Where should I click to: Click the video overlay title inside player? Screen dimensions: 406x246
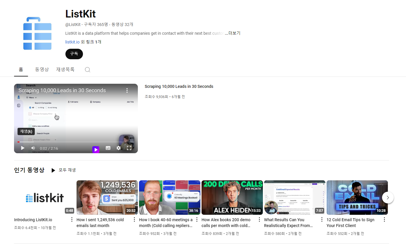coord(62,90)
